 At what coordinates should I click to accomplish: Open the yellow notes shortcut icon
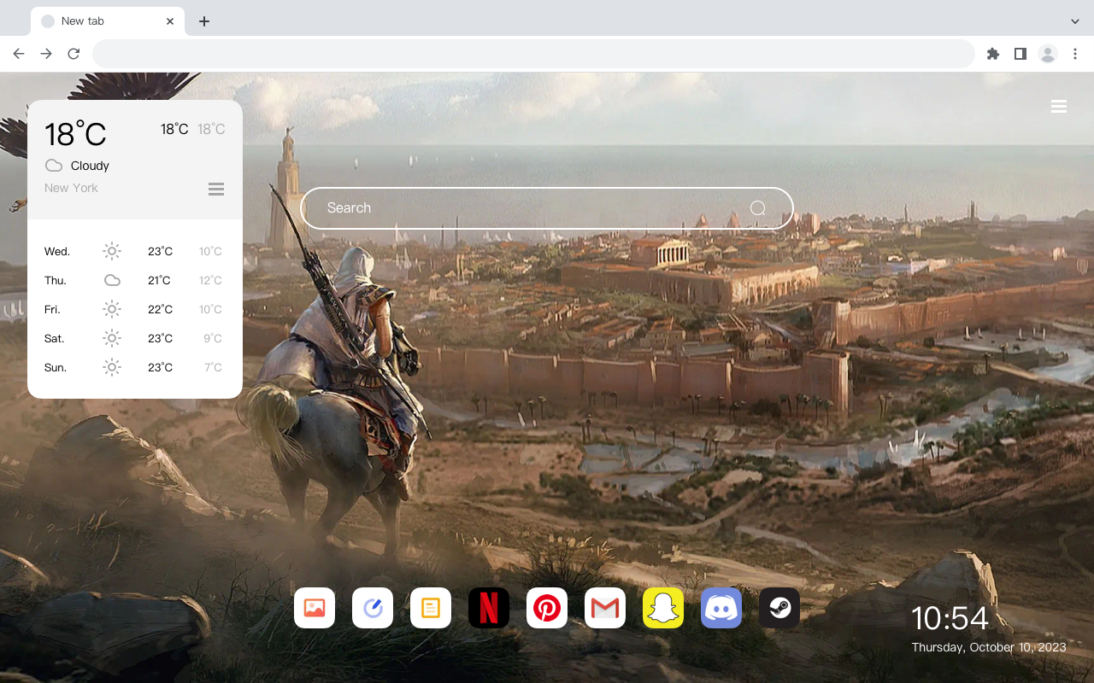(431, 608)
